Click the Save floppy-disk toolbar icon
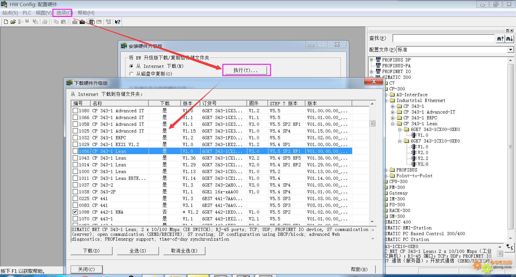The image size is (516, 277). tap(27, 22)
